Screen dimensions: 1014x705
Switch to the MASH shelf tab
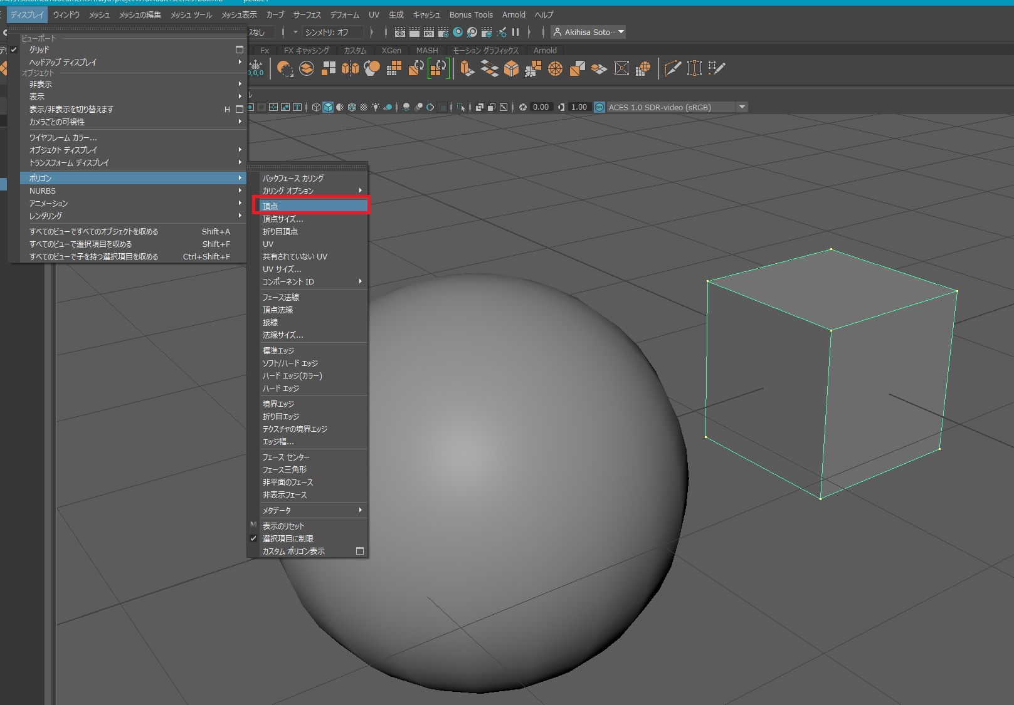pyautogui.click(x=427, y=50)
